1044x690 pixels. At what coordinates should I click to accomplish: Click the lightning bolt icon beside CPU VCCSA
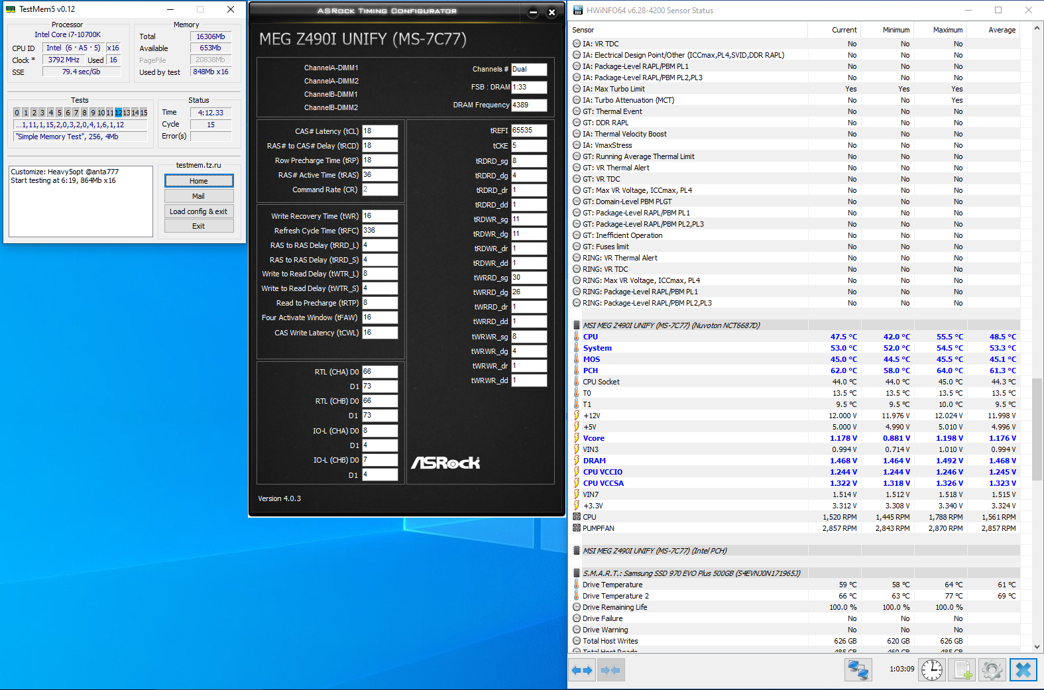pyautogui.click(x=577, y=483)
